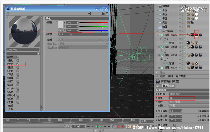Viewport: 210px width, 132px height.
Task: Toggle the 混合纹理 checkbox in attributes
Action: tap(175, 125)
